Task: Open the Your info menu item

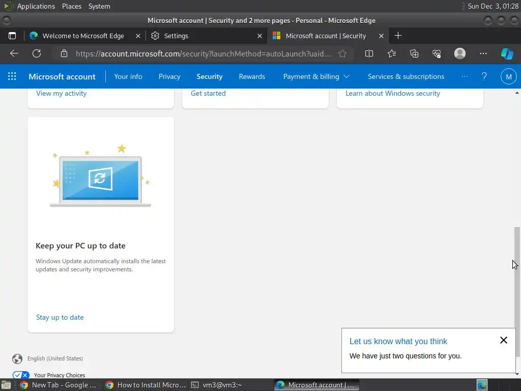Action: tap(128, 76)
